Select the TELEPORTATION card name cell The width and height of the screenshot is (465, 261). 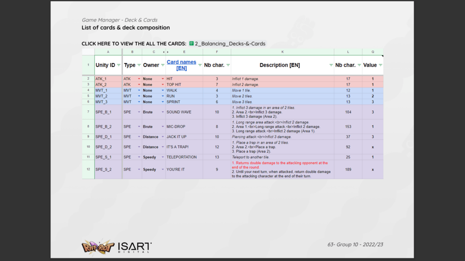182,157
